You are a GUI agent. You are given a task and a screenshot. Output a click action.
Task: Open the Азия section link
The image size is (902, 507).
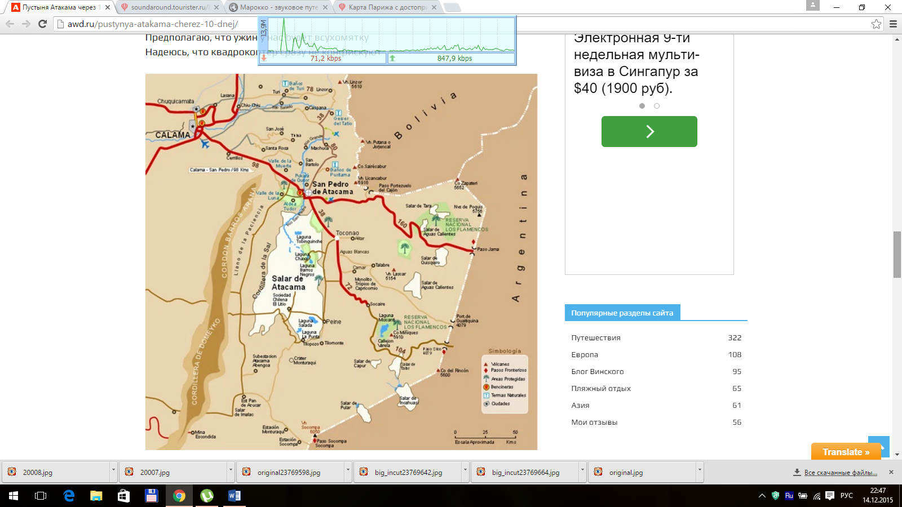pyautogui.click(x=580, y=405)
